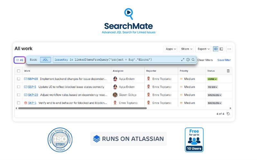
Task: Tick the checkbox for row SSP-5
Action: tap(19, 87)
